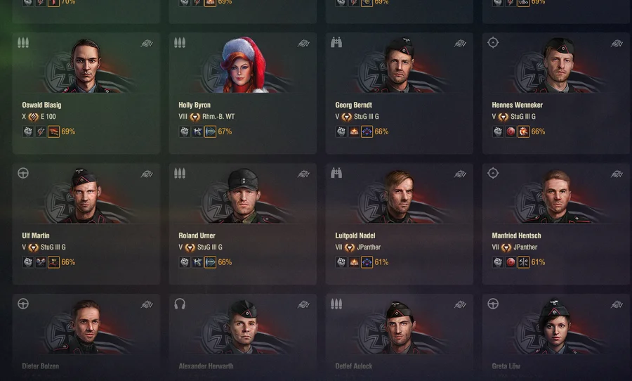Image resolution: width=632 pixels, height=381 pixels.
Task: Click Ulf Martin's 66% skill progress
Action: 68,262
